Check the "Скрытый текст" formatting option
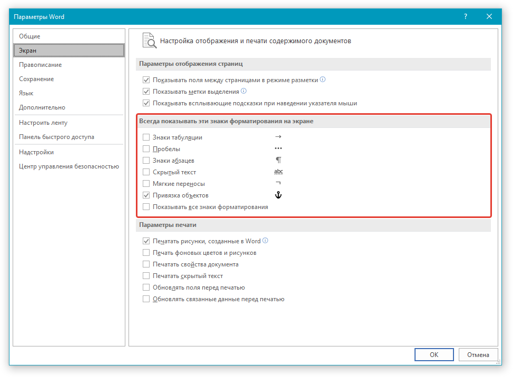Screen dimensions: 513x377 [x=146, y=172]
